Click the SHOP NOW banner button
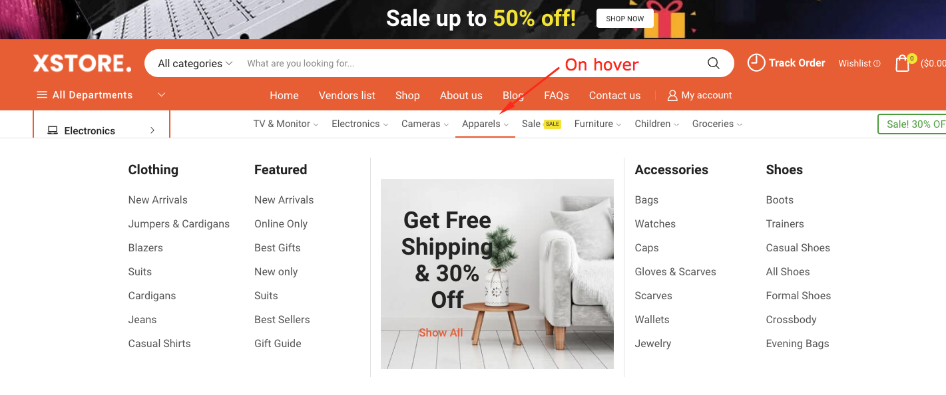The width and height of the screenshot is (946, 395). coord(624,19)
